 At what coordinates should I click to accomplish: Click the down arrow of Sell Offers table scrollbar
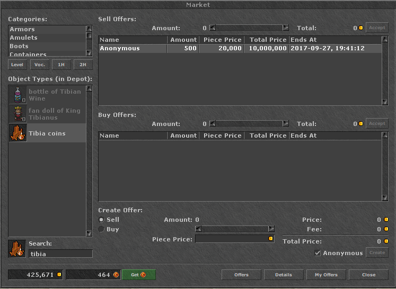coord(385,102)
